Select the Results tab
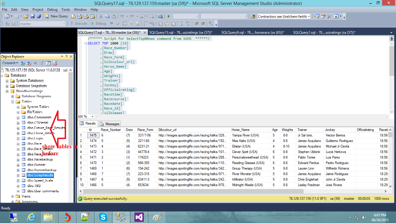 88,123
